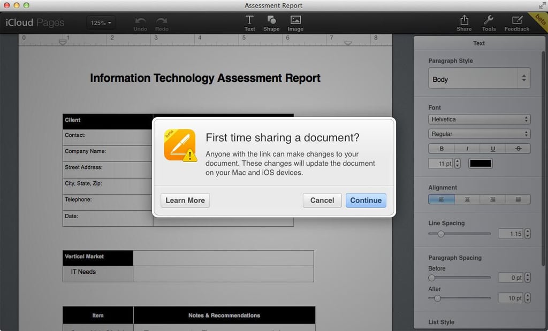Viewport: 548px width, 331px height.
Task: Open the Shape tool in toolbar
Action: point(271,20)
